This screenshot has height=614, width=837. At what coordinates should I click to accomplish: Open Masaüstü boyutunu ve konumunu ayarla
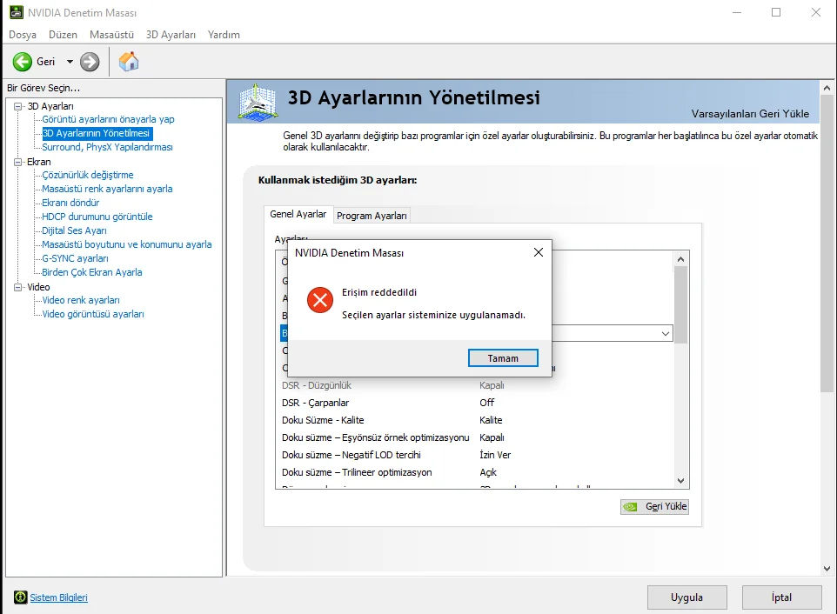(127, 244)
